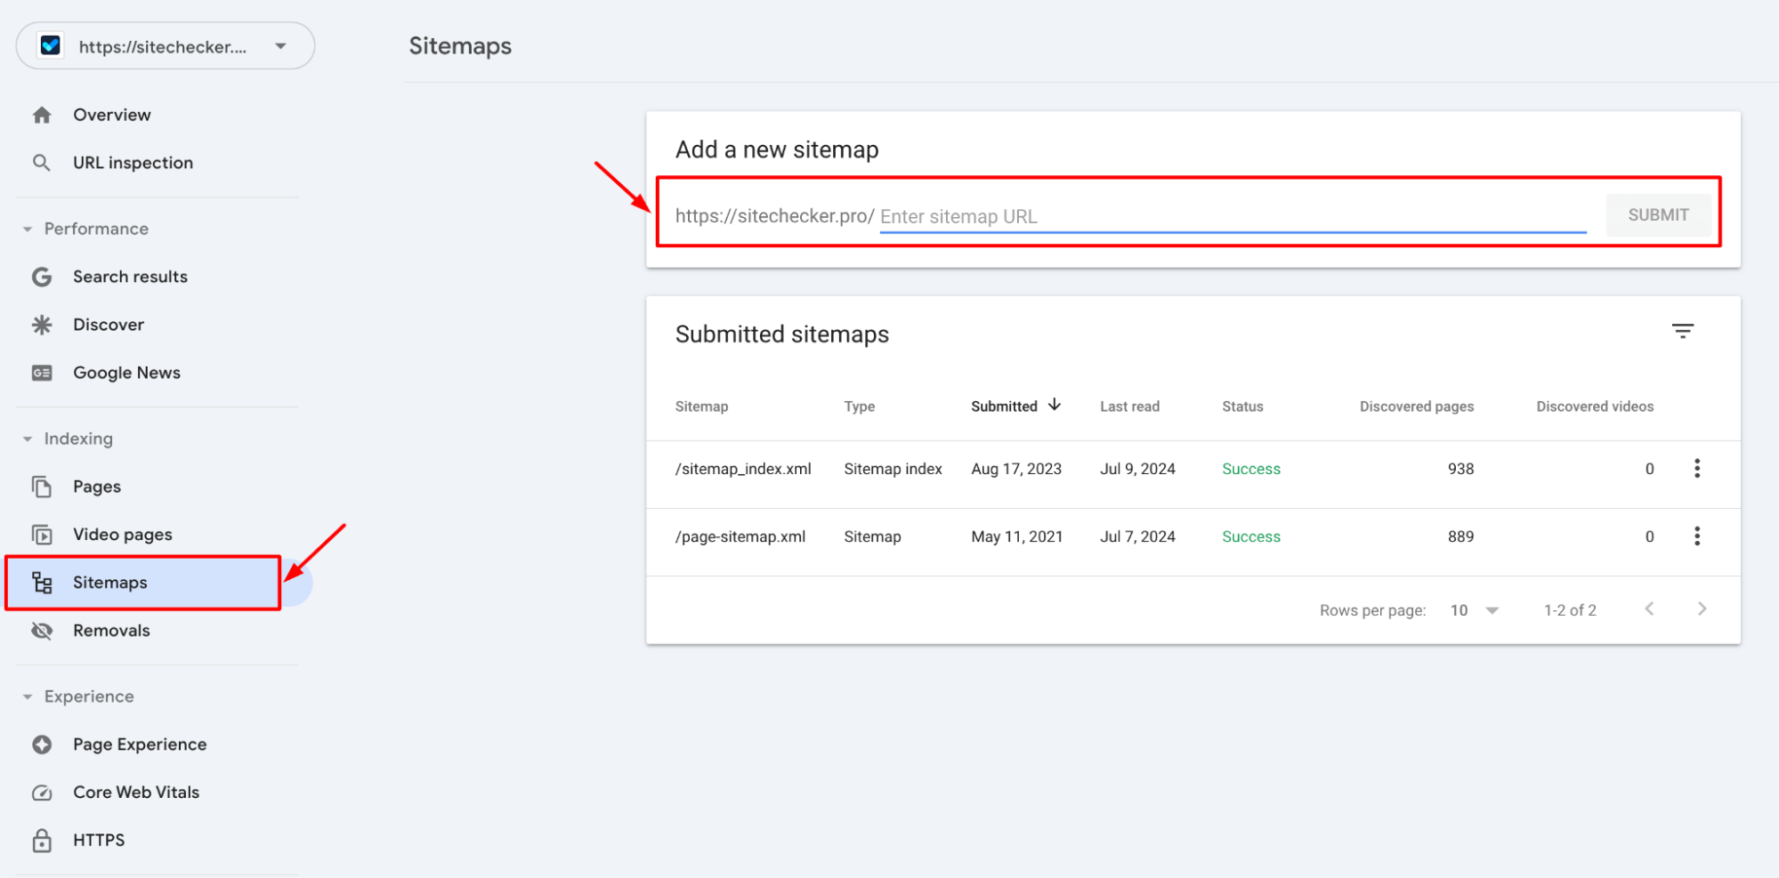Screen dimensions: 1779x878
Task: Click the Removals crossed-eye icon
Action: click(x=42, y=631)
